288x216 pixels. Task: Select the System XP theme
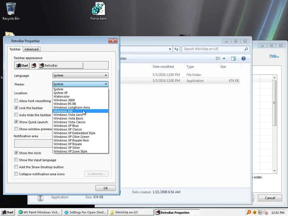[80, 93]
